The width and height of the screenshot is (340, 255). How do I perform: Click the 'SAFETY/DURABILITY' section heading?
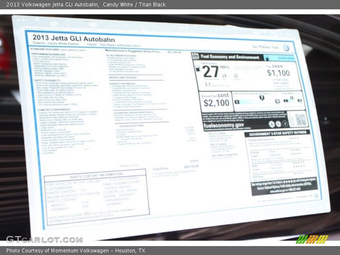[47, 80]
